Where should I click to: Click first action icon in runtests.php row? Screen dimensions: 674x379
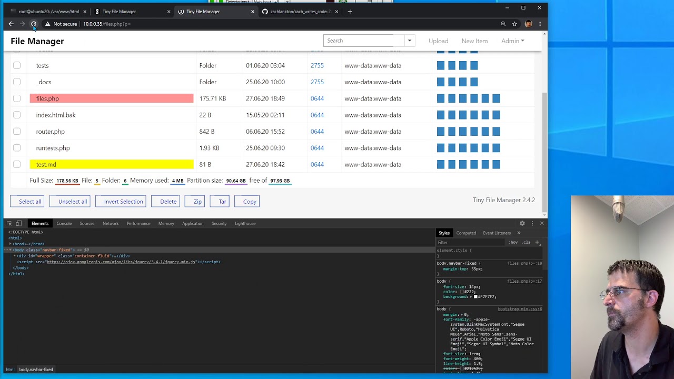pos(441,148)
